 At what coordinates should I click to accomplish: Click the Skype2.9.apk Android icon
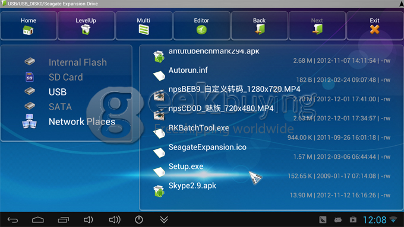(159, 191)
